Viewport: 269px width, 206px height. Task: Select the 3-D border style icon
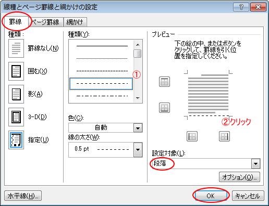16,117
